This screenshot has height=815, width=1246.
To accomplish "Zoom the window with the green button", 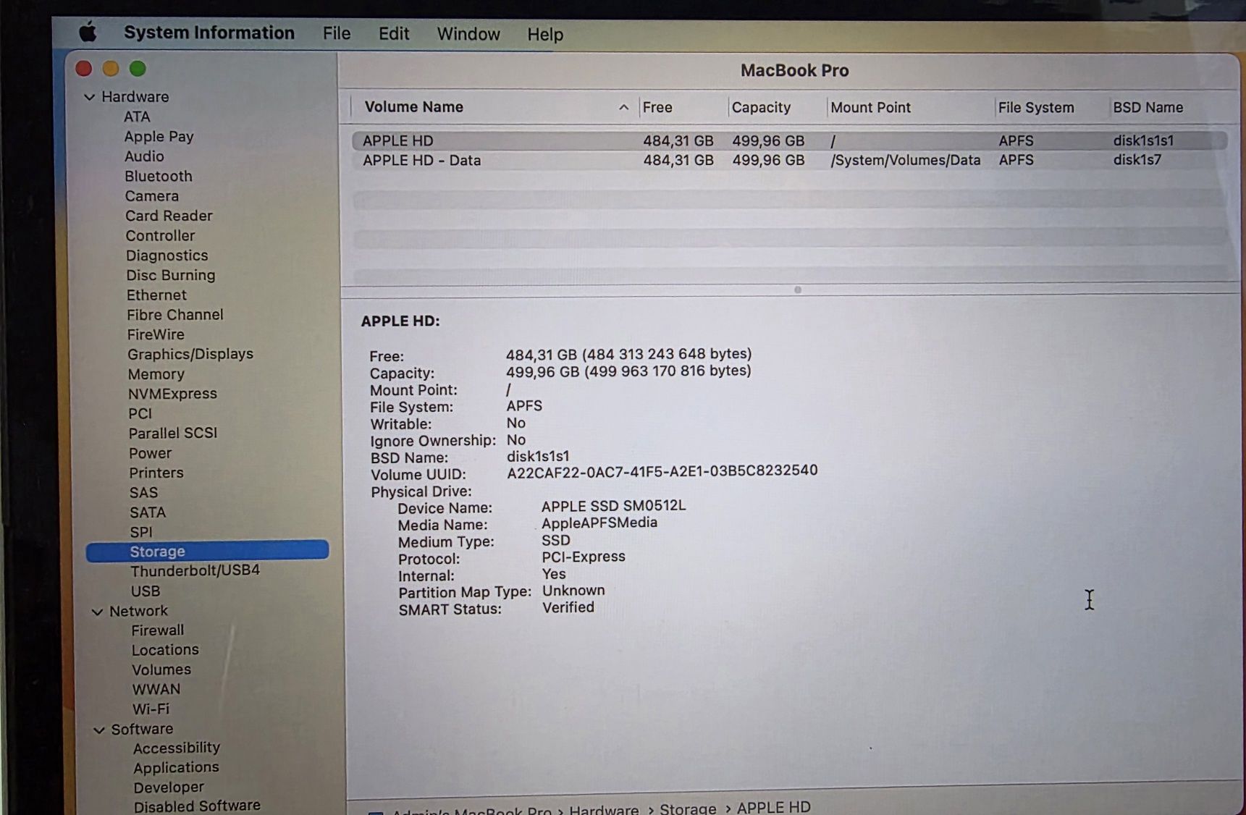I will (138, 69).
